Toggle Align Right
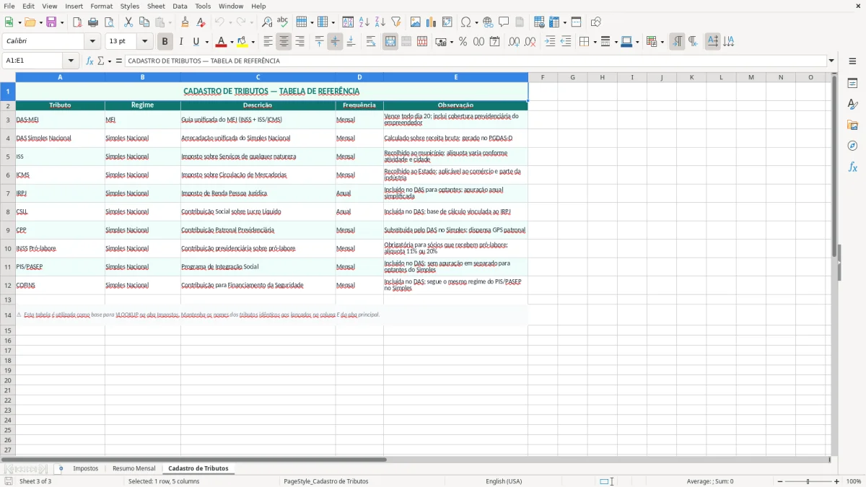This screenshot has width=866, height=487. click(299, 42)
